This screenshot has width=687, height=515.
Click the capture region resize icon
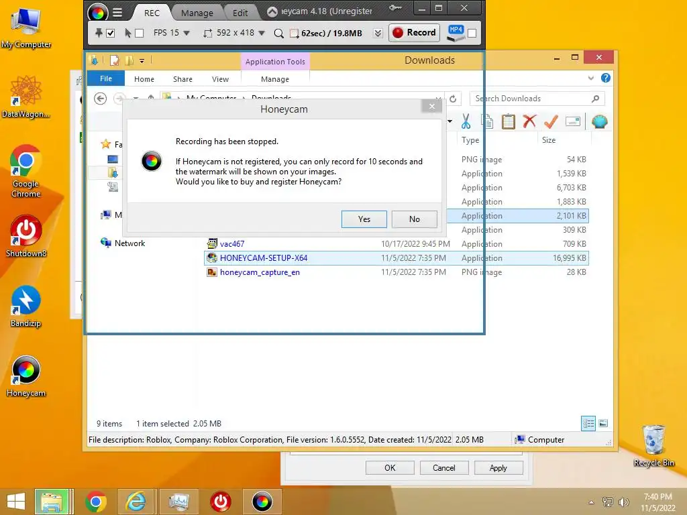pos(208,34)
